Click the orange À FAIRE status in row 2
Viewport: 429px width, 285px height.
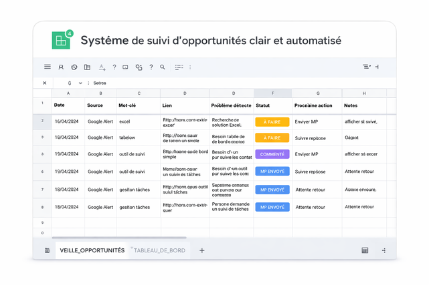pos(272,122)
